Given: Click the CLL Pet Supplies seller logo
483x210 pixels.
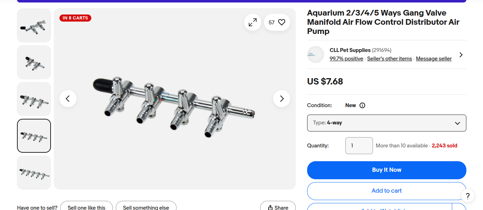Looking at the screenshot, I should [x=316, y=54].
